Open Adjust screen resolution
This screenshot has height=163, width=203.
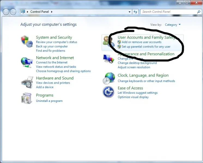[x=134, y=67]
